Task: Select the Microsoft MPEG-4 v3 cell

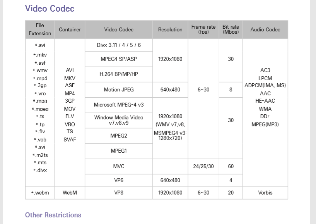Action: (x=119, y=105)
